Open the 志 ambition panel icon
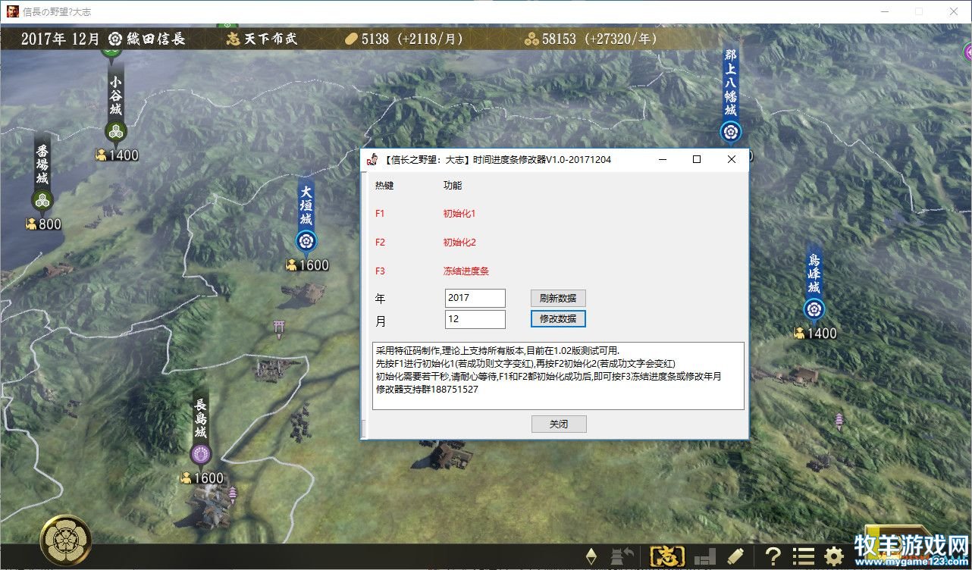This screenshot has width=972, height=570. pyautogui.click(x=668, y=556)
